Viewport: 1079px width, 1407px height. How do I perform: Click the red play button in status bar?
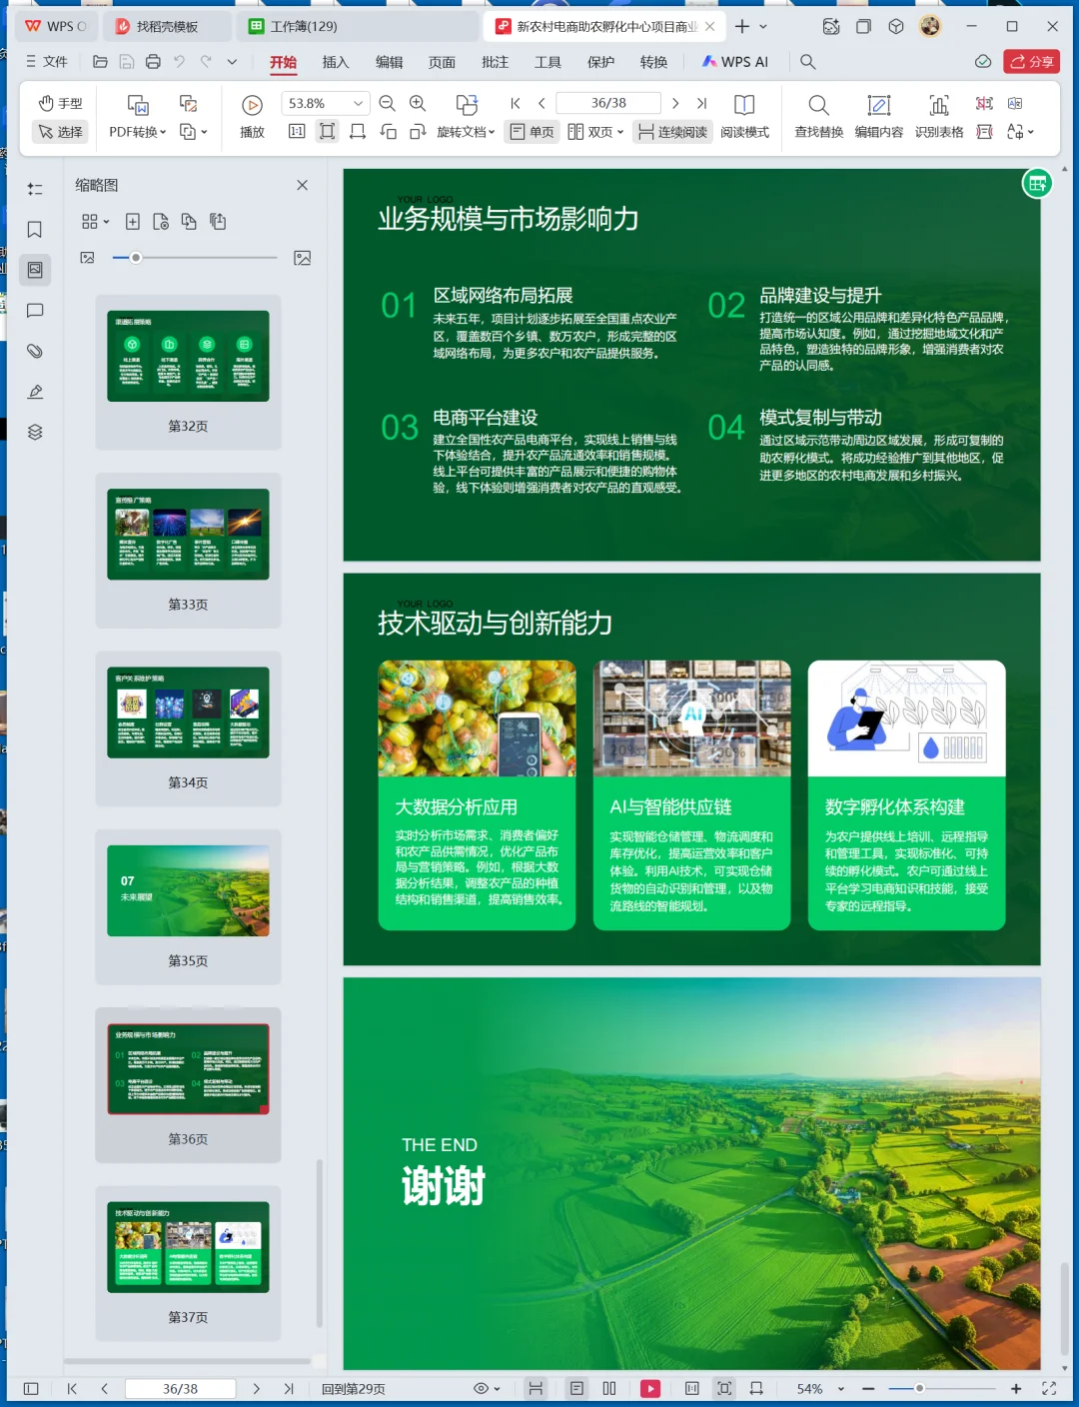(x=650, y=1389)
